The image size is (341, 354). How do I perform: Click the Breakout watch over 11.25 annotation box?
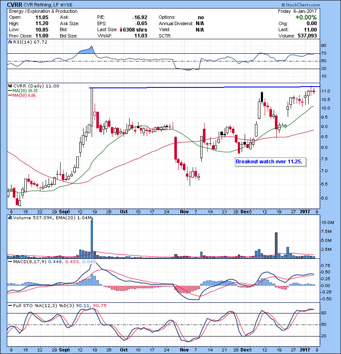click(270, 162)
